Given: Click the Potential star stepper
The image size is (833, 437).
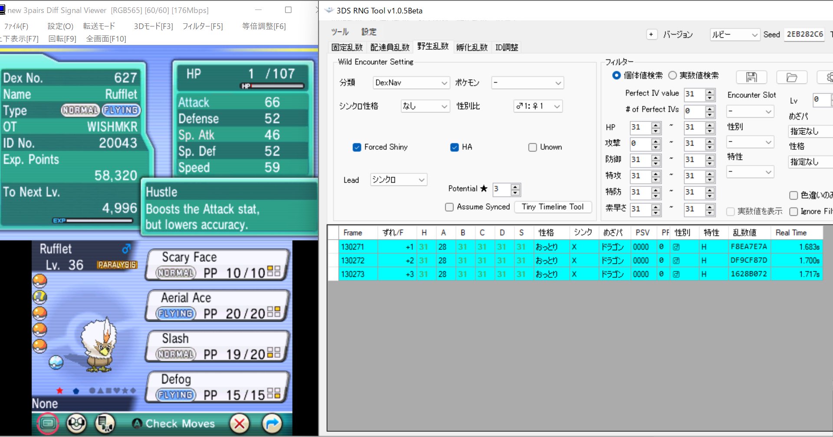Looking at the screenshot, I should tap(515, 189).
